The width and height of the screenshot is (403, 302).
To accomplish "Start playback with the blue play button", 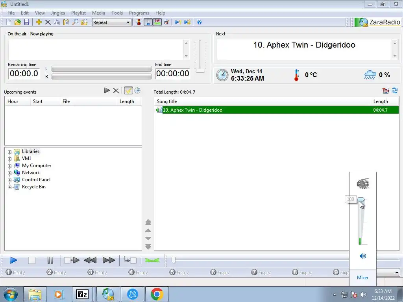I will [x=13, y=260].
